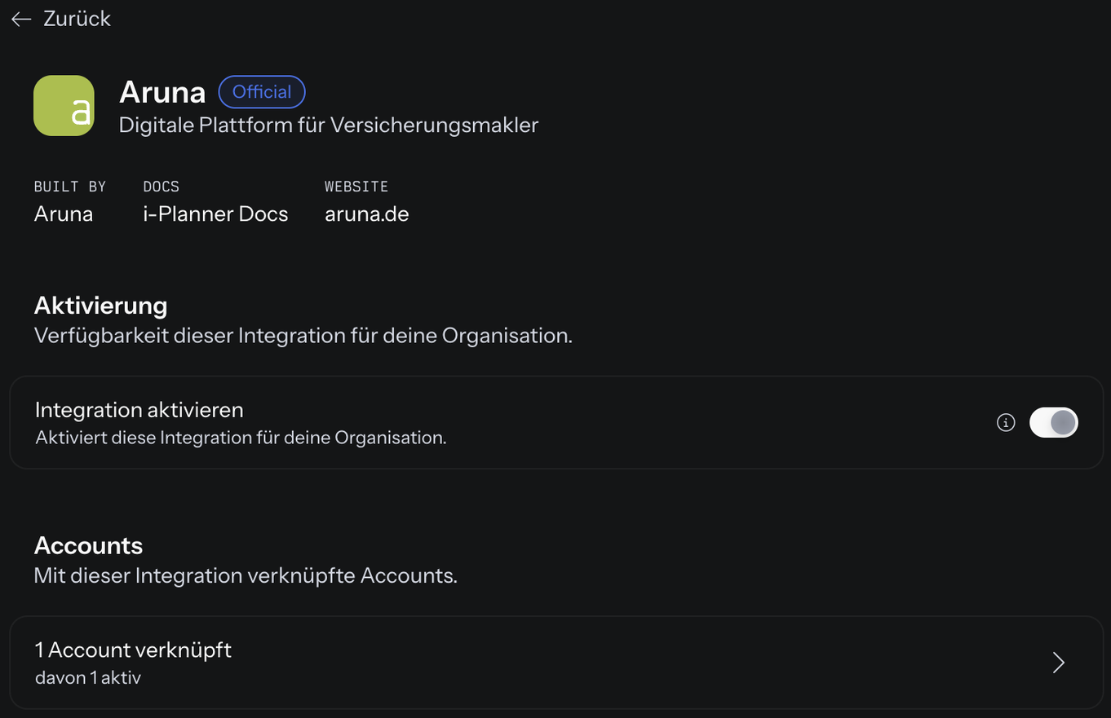The image size is (1111, 718).
Task: Click the back arrow icon
Action: click(x=21, y=19)
